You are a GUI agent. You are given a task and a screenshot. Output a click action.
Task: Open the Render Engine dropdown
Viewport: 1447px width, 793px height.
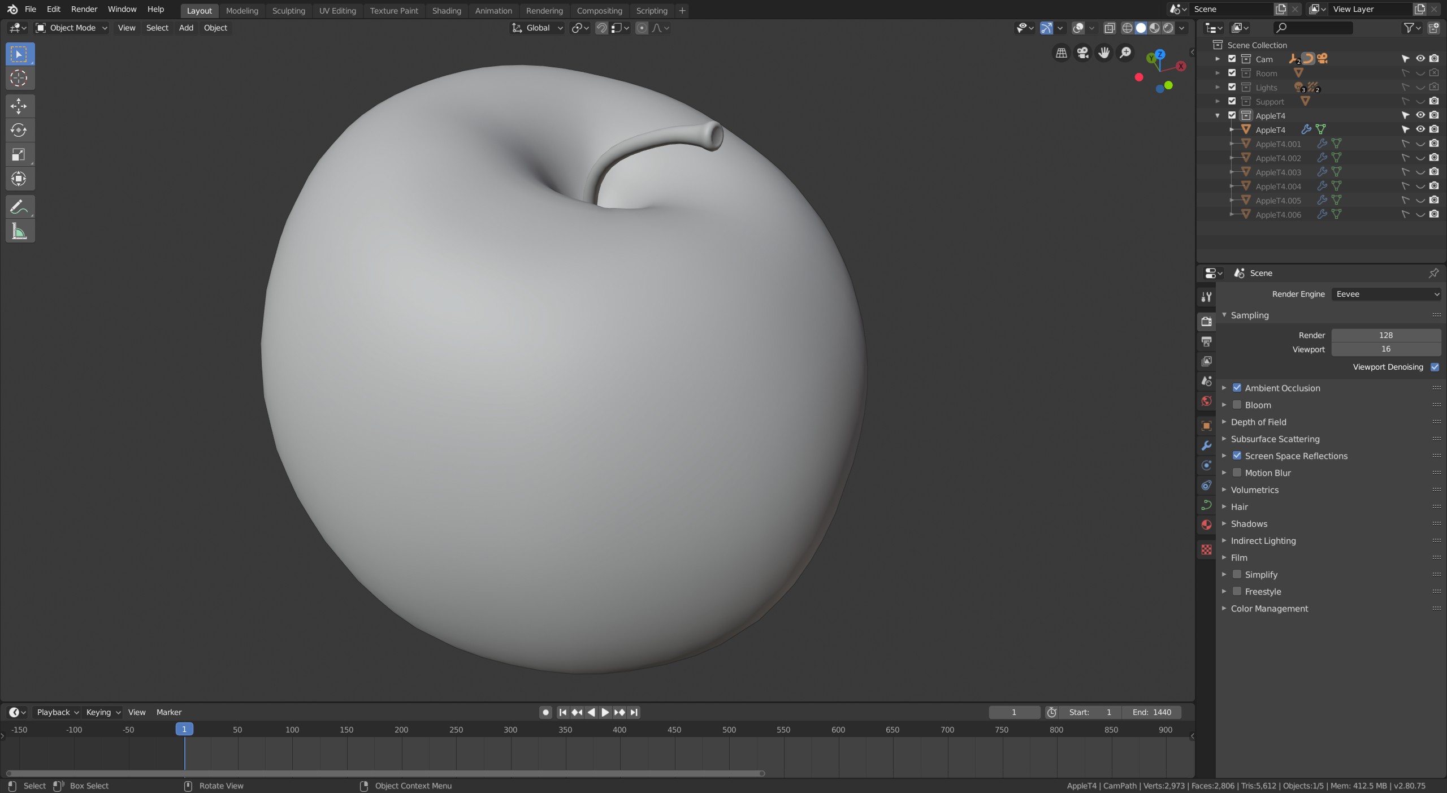click(1386, 294)
